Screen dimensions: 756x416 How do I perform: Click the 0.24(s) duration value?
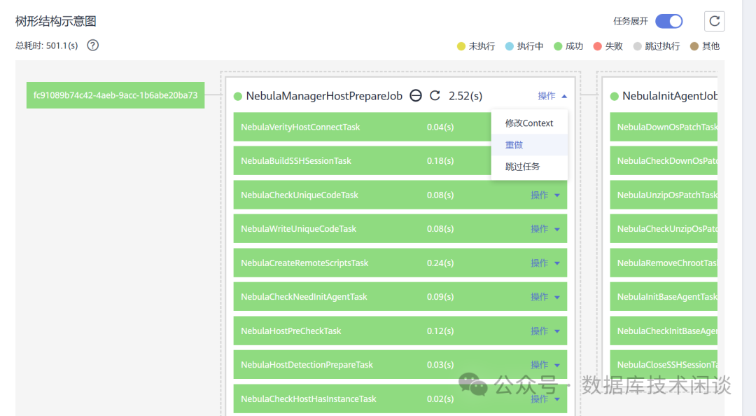[x=440, y=263]
